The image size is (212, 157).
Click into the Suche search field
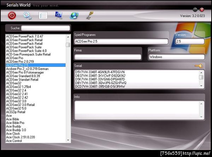click(x=46, y=28)
